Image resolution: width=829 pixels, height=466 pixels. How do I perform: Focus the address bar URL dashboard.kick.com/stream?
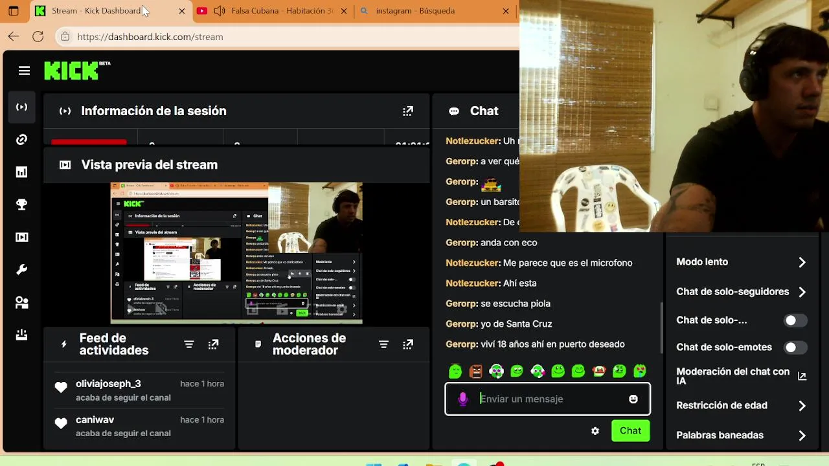(x=150, y=37)
